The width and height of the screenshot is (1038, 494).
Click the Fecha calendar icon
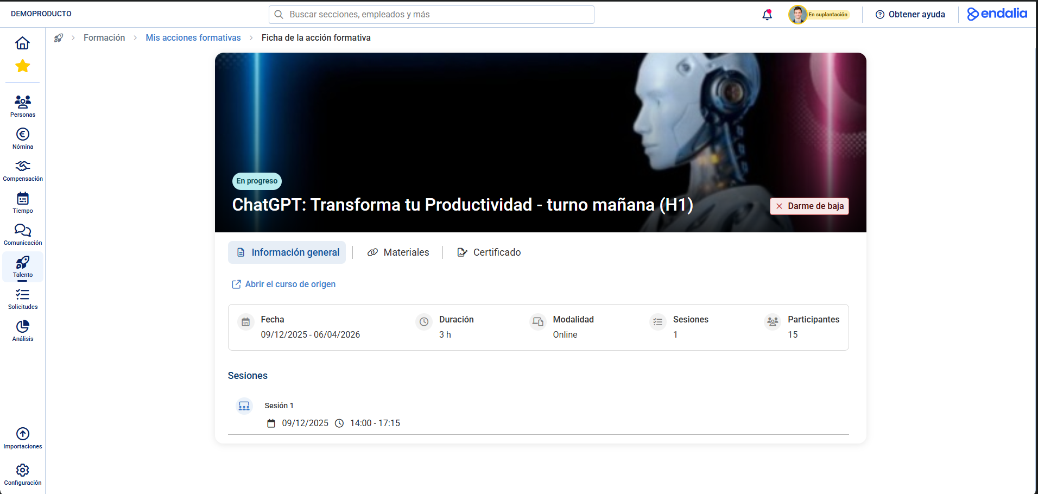click(x=246, y=322)
